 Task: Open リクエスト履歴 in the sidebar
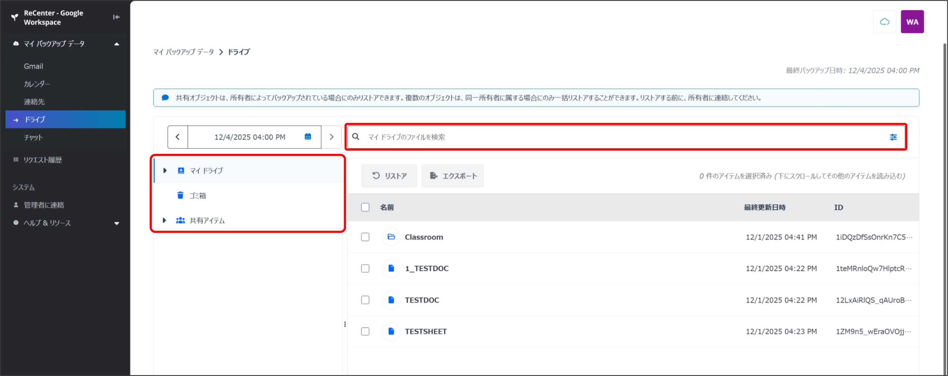(x=43, y=160)
